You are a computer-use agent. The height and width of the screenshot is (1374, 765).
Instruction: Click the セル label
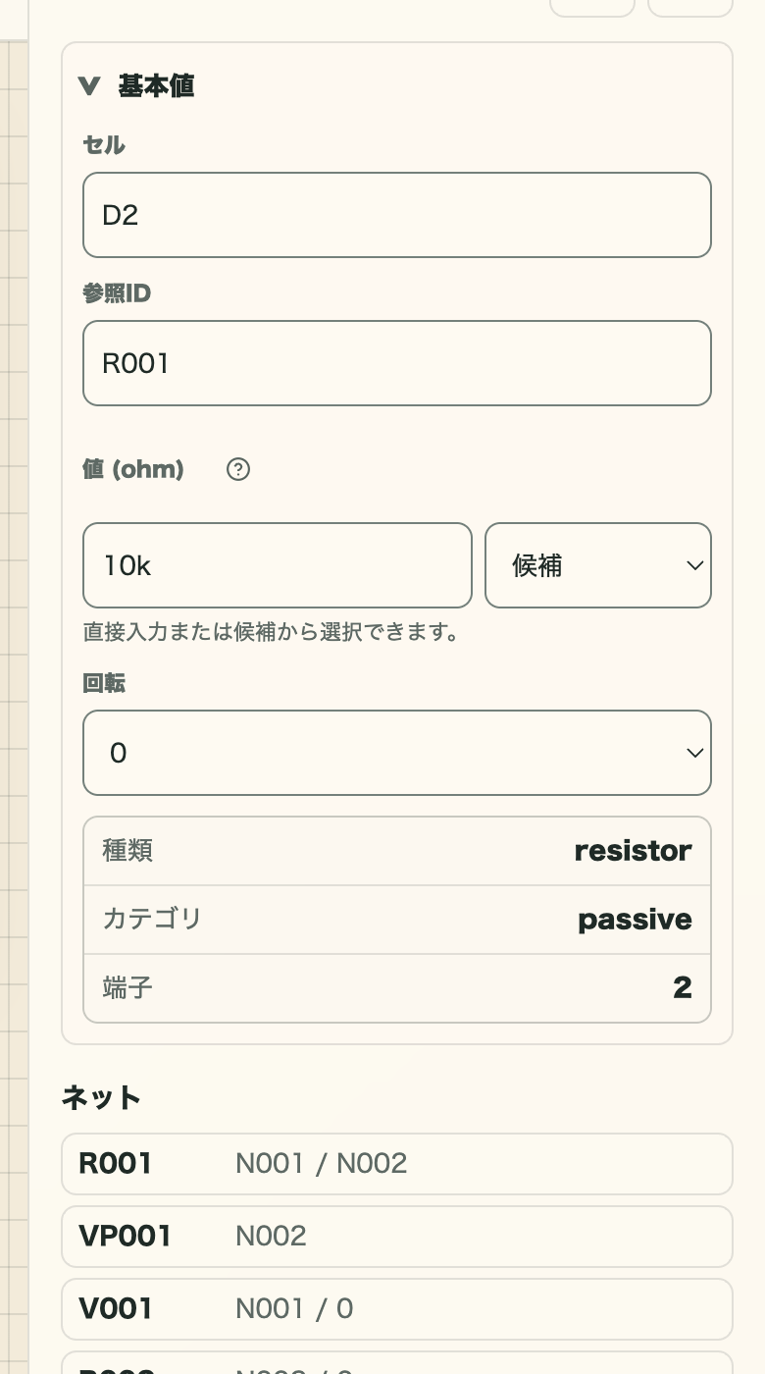(x=104, y=145)
